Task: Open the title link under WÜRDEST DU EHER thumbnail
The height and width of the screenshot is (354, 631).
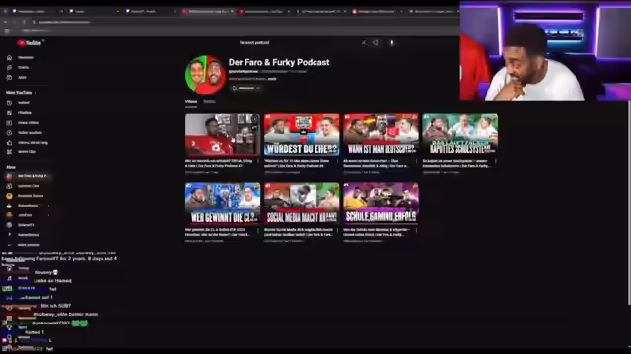Action: [x=298, y=163]
